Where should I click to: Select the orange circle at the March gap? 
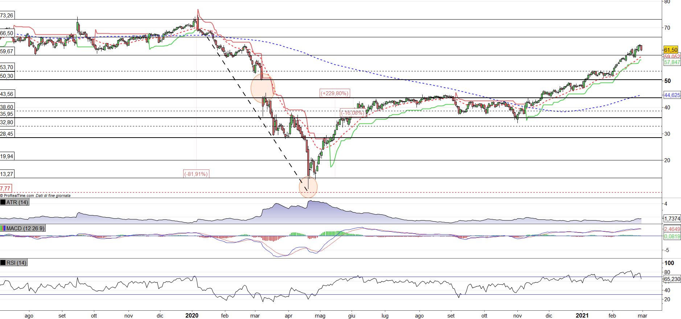click(x=263, y=88)
